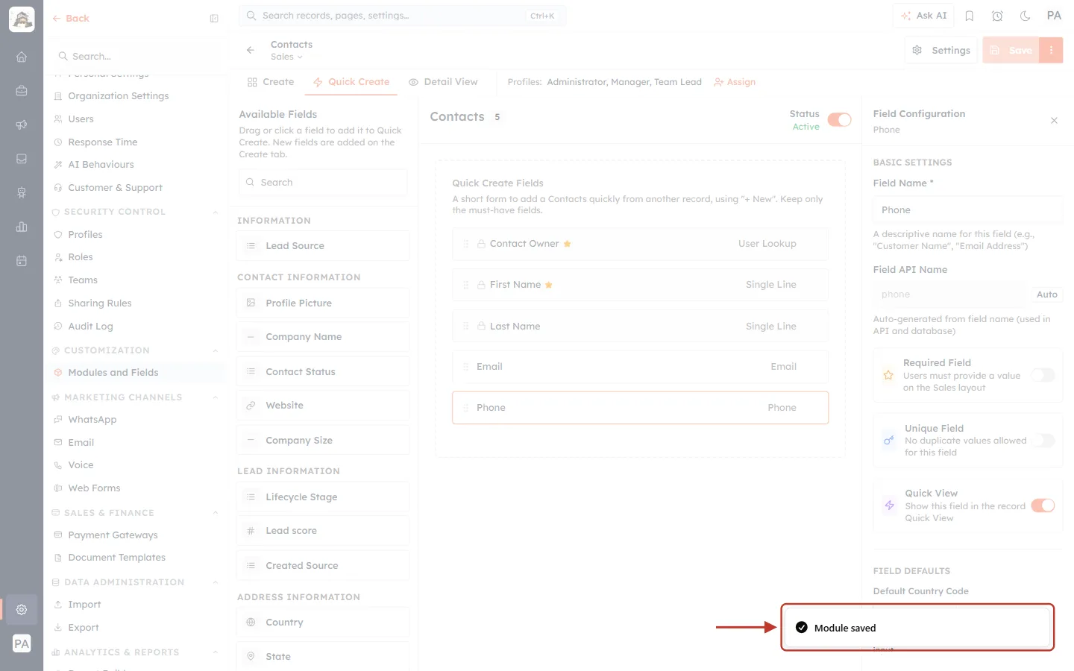Enable the Unique Field toggle switch
The width and height of the screenshot is (1074, 671).
[1043, 441]
